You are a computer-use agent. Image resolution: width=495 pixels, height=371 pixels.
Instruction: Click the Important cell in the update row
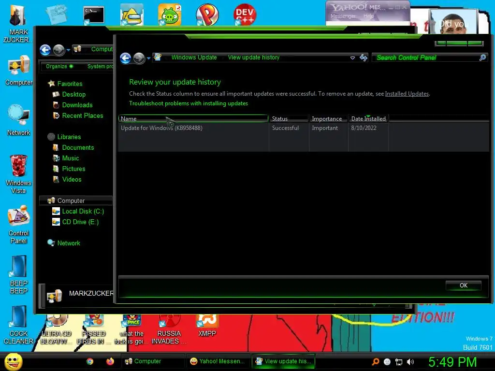tap(325, 128)
